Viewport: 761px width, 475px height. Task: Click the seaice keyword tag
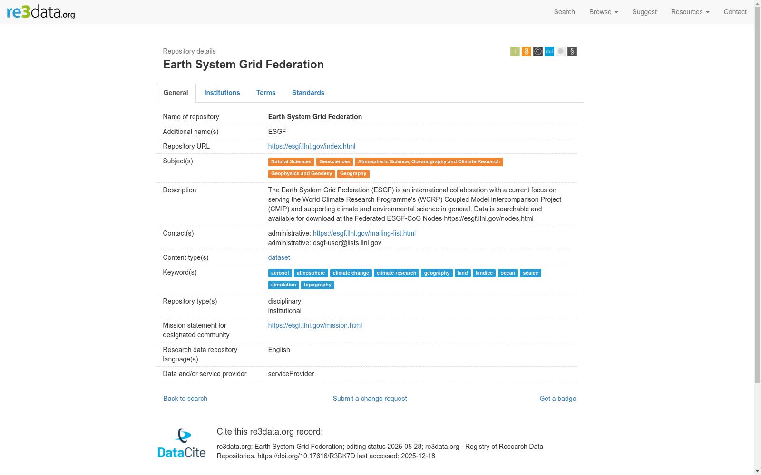tap(531, 273)
